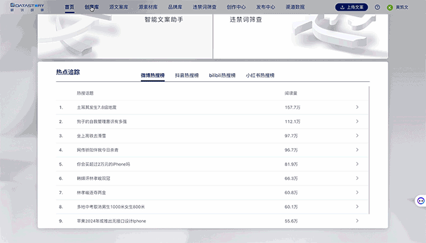The image size is (426, 243).
Task: Expand the arrow for 坐上高铁去滑雪
Action: coord(357,136)
